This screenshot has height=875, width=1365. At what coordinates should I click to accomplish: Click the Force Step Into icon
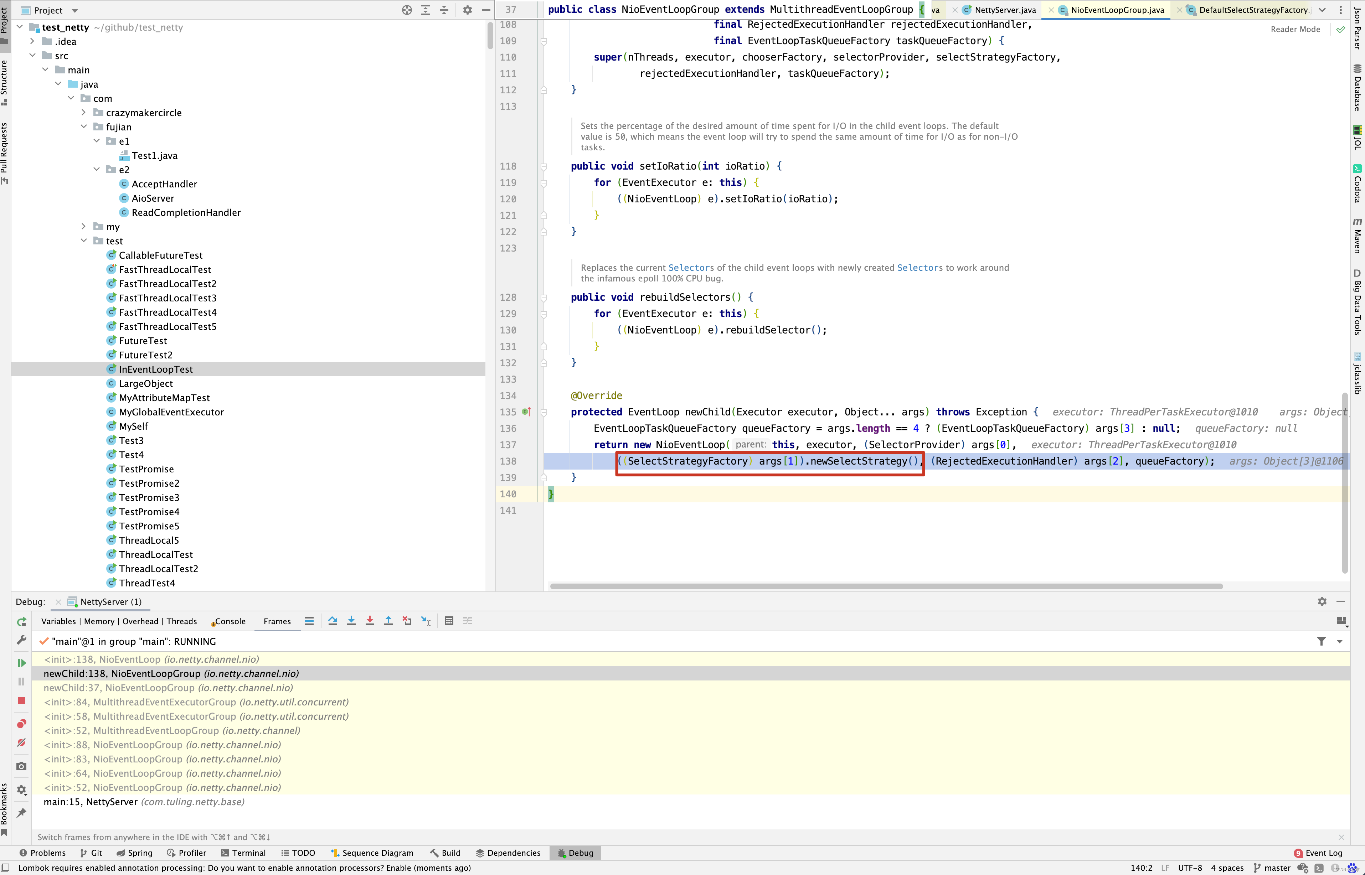370,621
